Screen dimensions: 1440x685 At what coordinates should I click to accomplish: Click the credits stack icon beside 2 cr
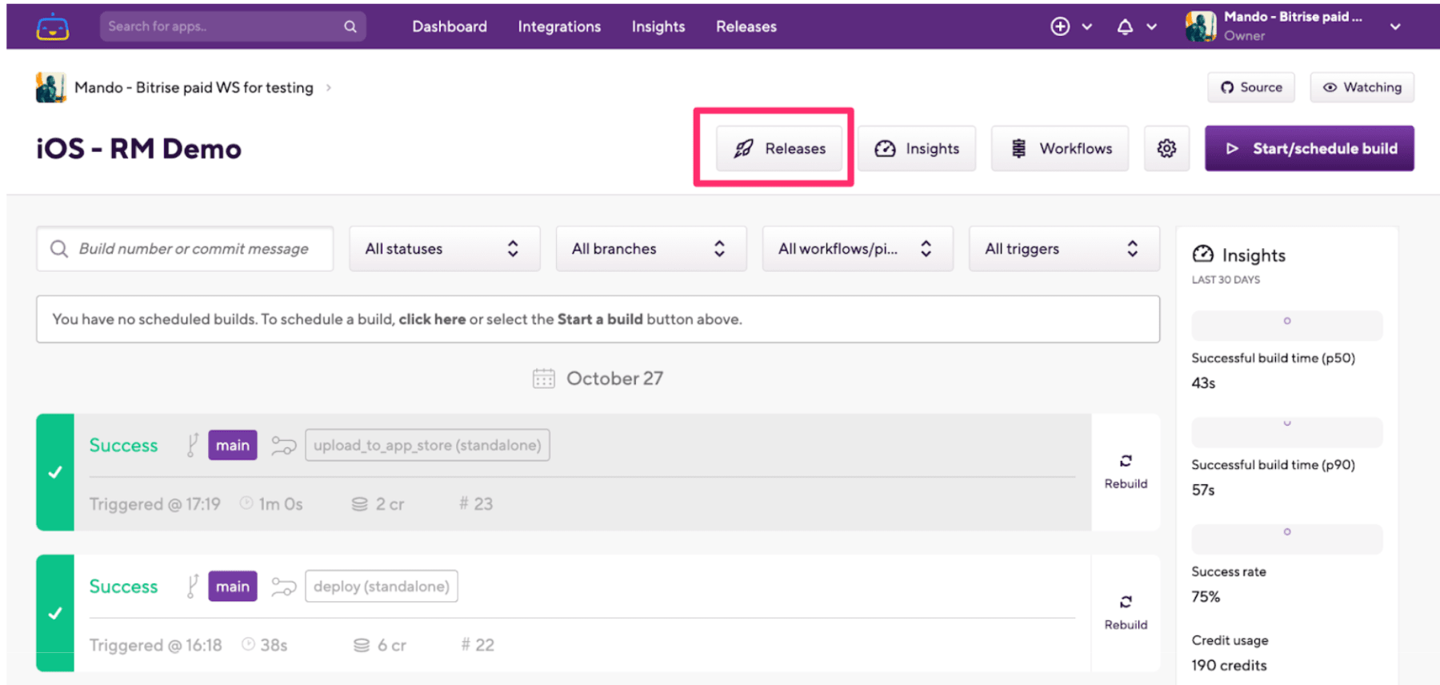click(360, 504)
